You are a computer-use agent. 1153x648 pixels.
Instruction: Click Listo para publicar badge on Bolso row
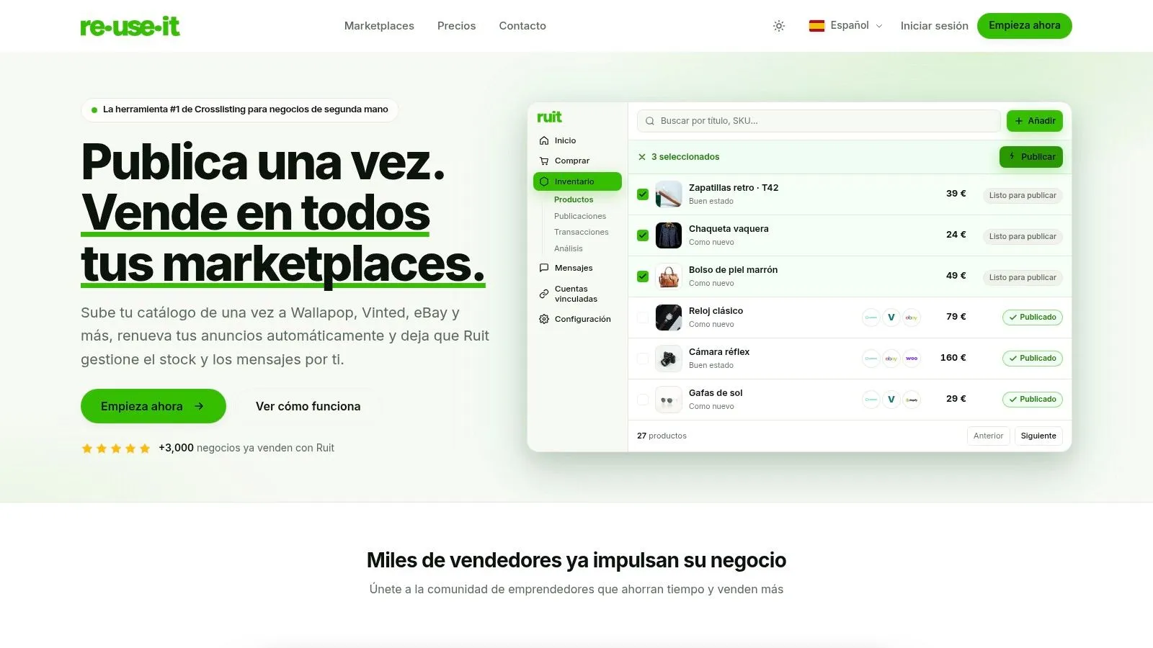pos(1023,277)
